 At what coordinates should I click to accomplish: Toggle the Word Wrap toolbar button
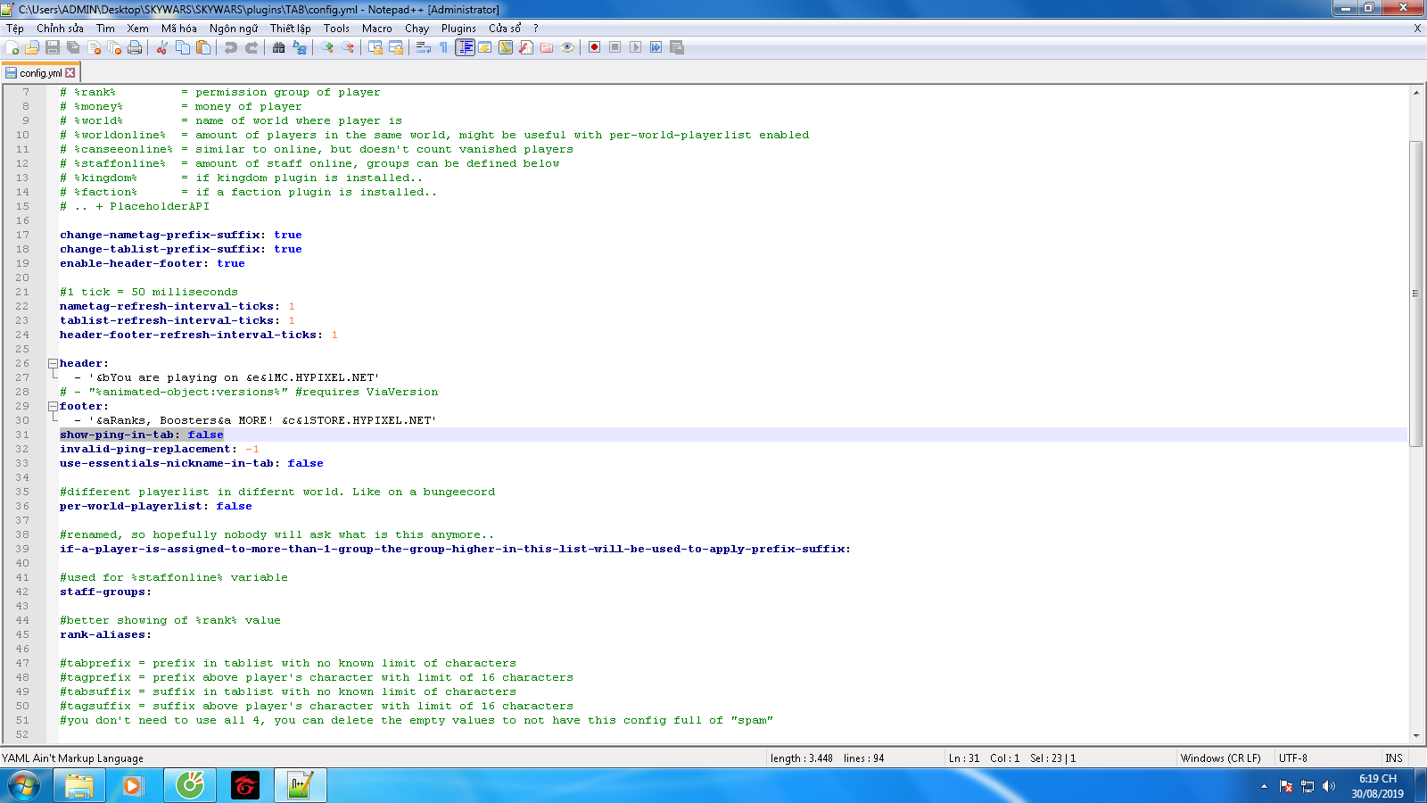(x=424, y=47)
